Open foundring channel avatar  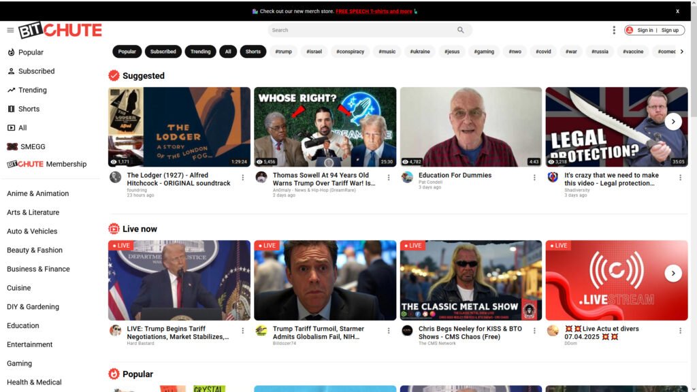pyautogui.click(x=116, y=178)
